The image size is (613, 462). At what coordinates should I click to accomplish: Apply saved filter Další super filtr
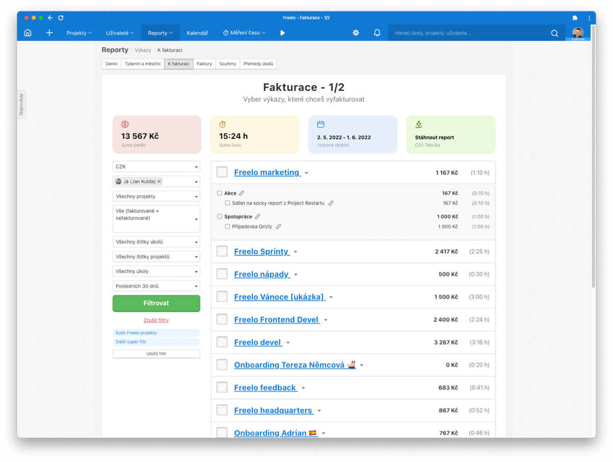pos(156,342)
